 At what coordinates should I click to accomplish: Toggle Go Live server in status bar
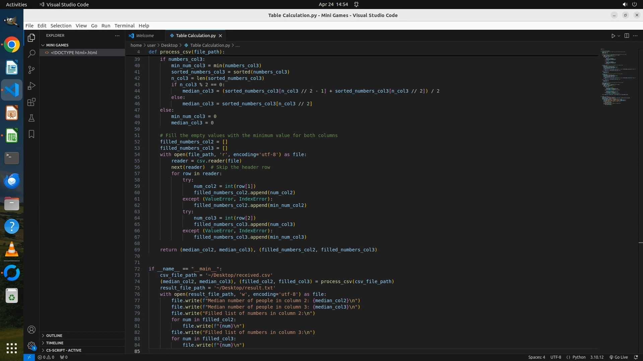point(619,357)
